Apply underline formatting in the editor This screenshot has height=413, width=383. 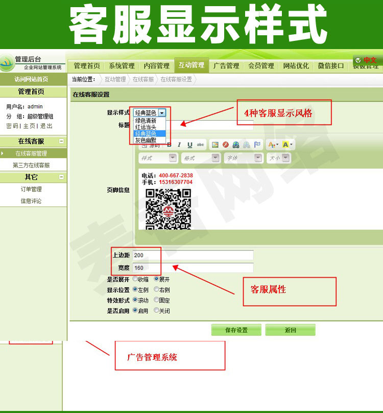coord(190,145)
